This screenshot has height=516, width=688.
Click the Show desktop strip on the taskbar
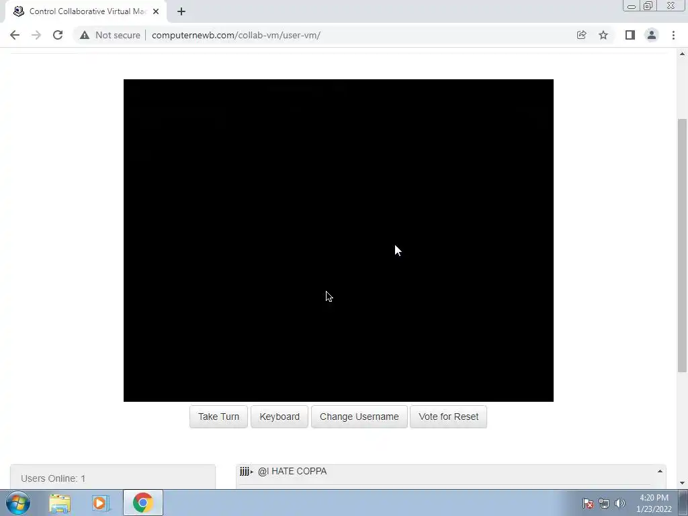click(x=683, y=503)
